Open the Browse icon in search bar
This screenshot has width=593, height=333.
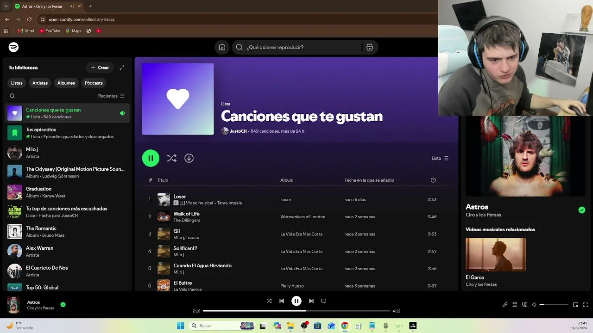[x=370, y=47]
